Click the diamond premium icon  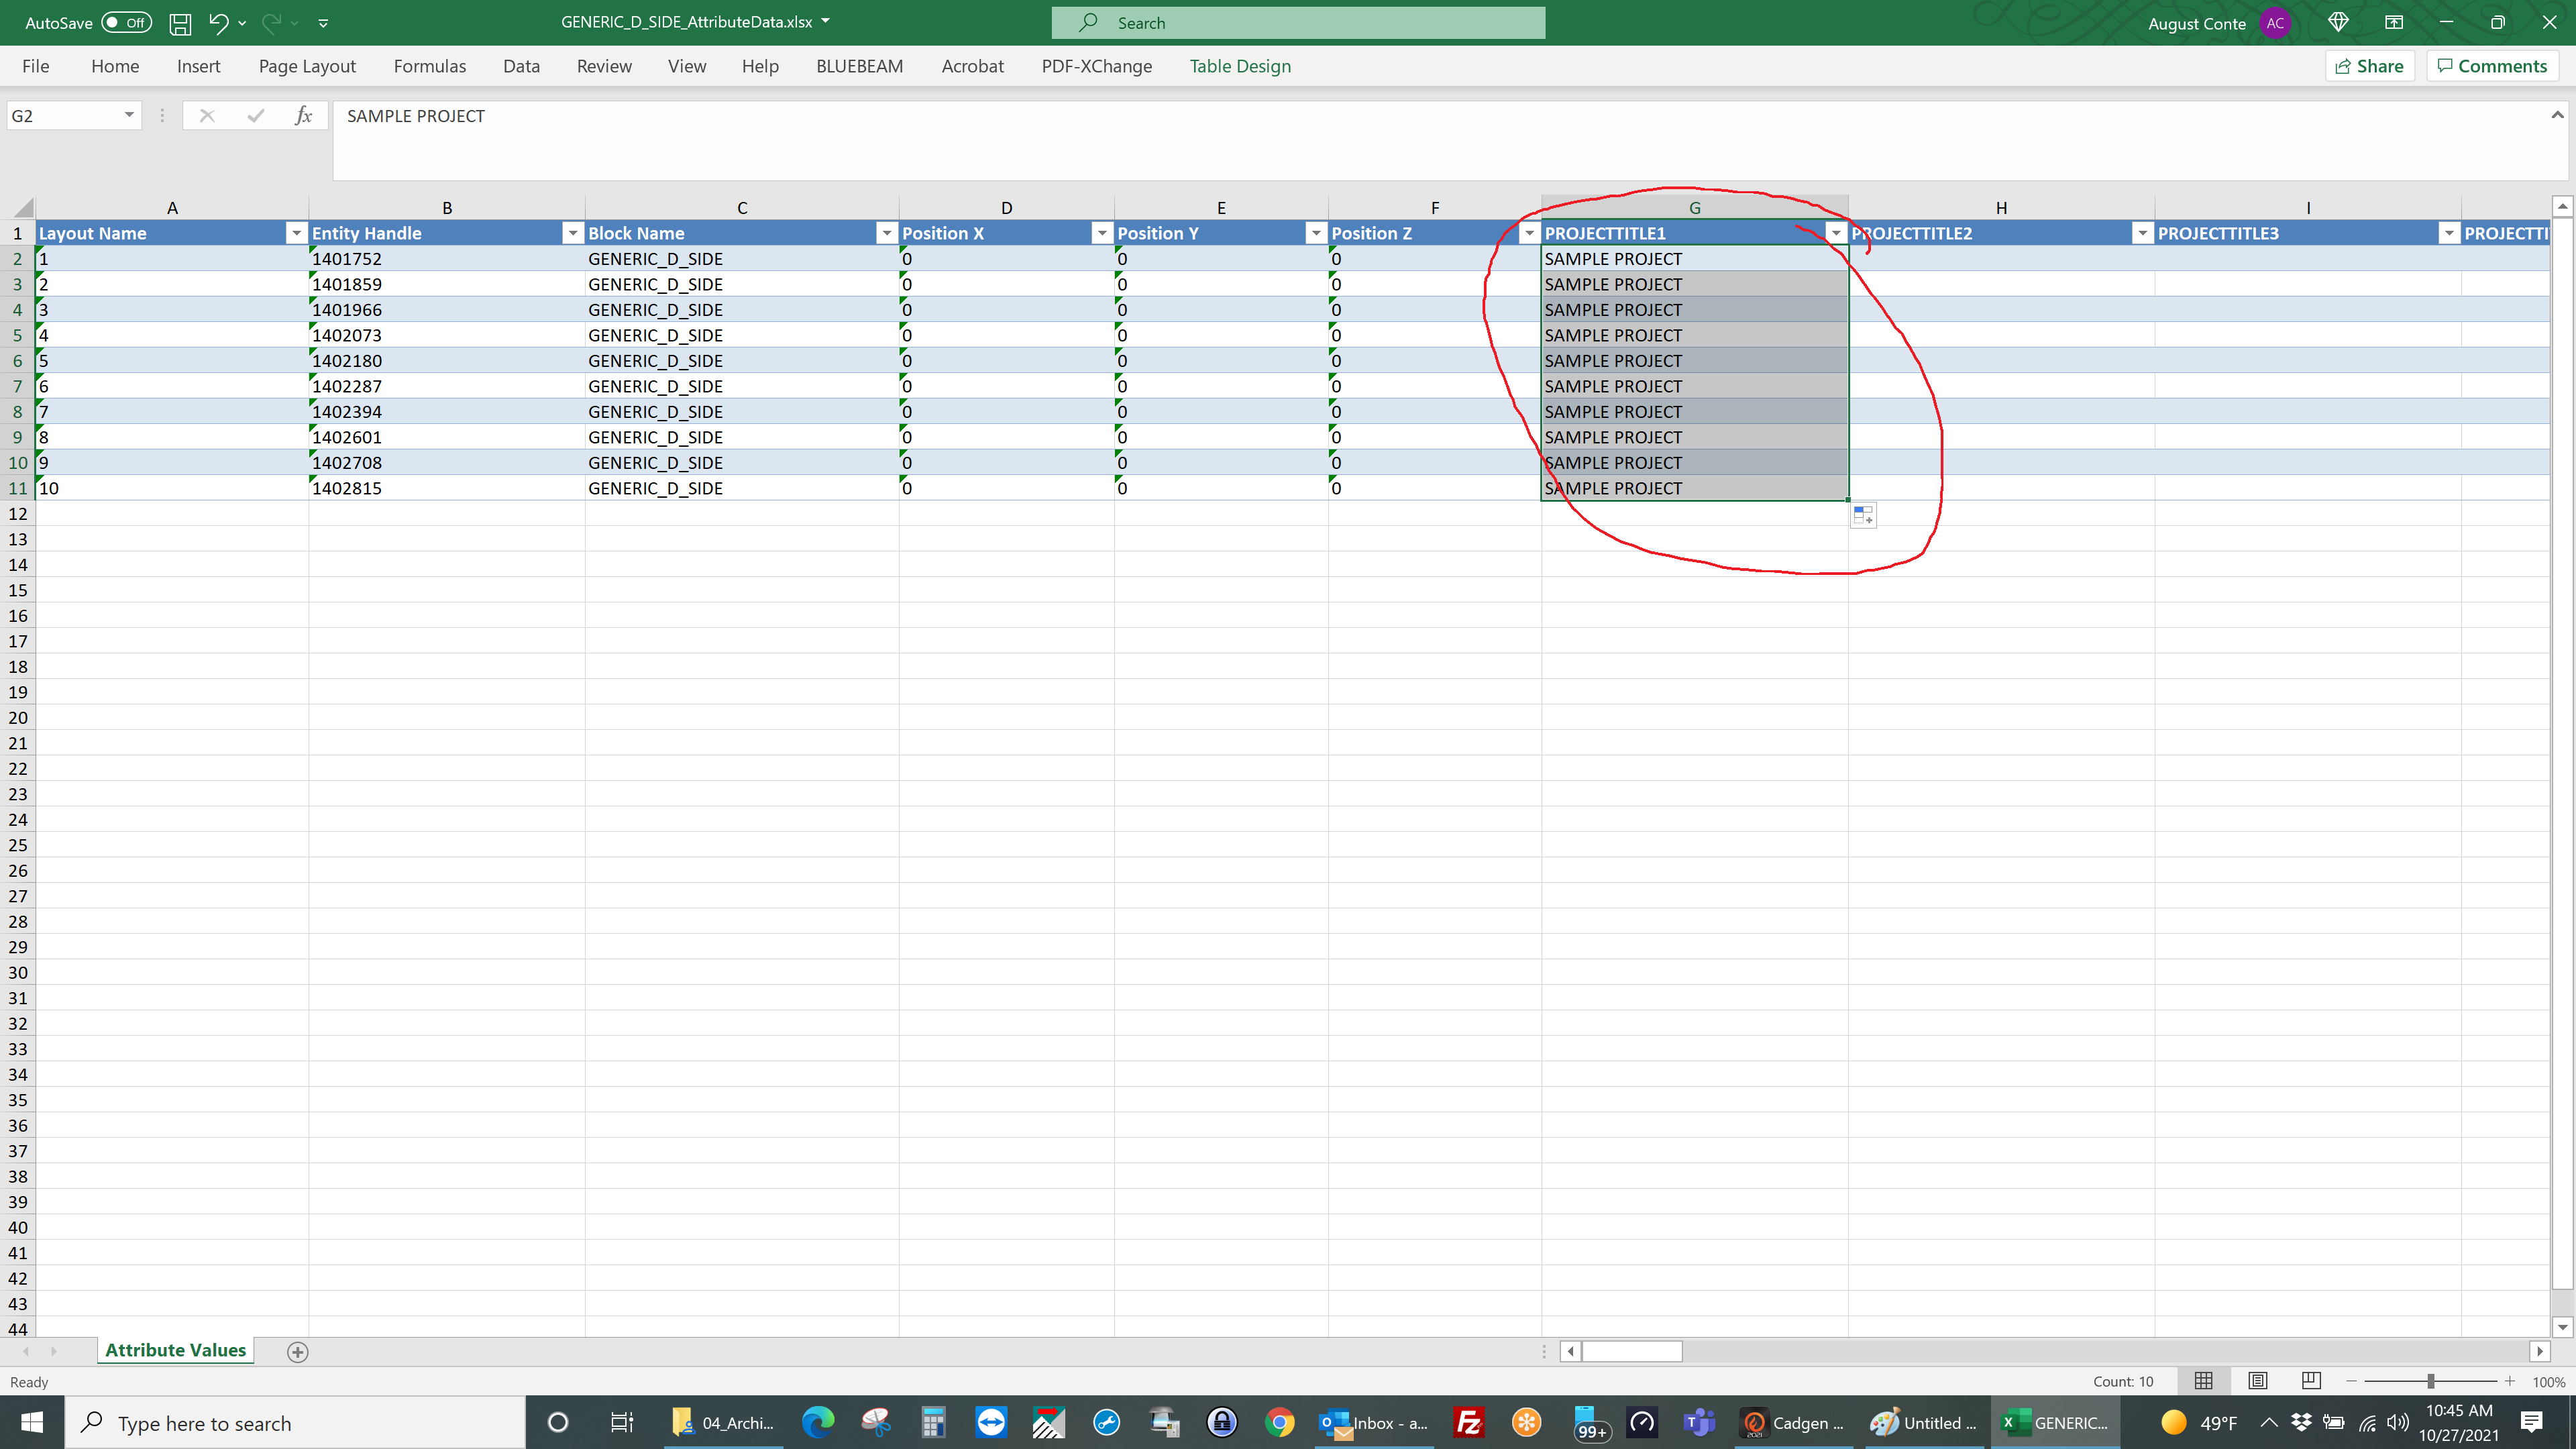2338,22
